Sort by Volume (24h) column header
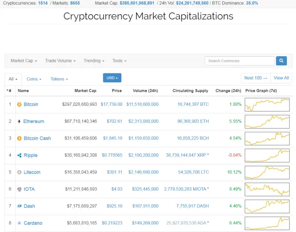This screenshot has width=296, height=232. coord(145,91)
